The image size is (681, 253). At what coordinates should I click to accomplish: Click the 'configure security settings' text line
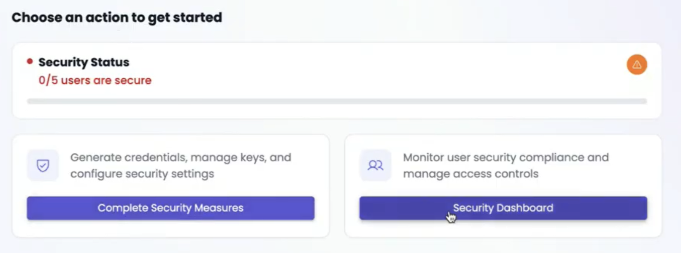click(142, 174)
